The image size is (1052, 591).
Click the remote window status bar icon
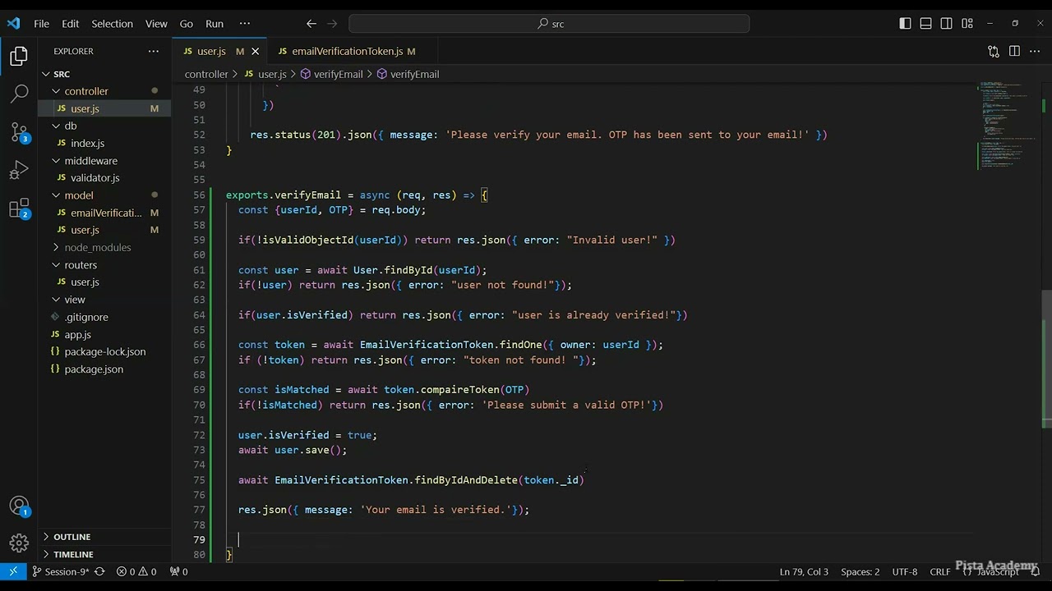click(13, 571)
